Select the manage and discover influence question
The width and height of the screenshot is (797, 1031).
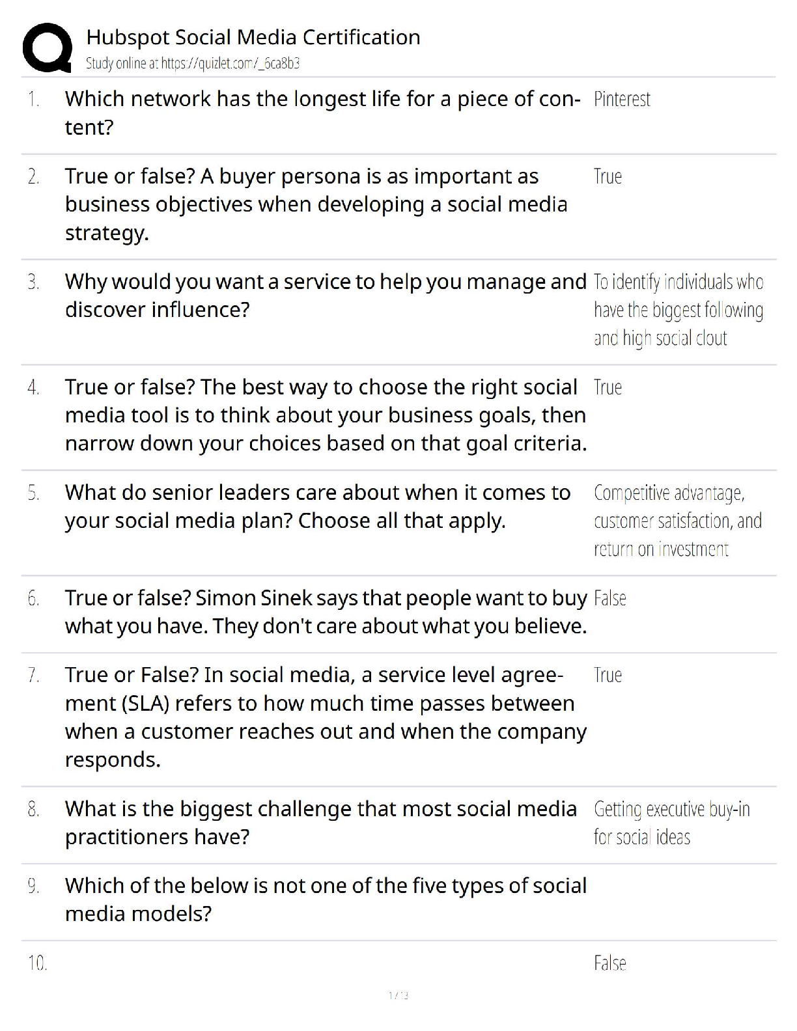[325, 296]
